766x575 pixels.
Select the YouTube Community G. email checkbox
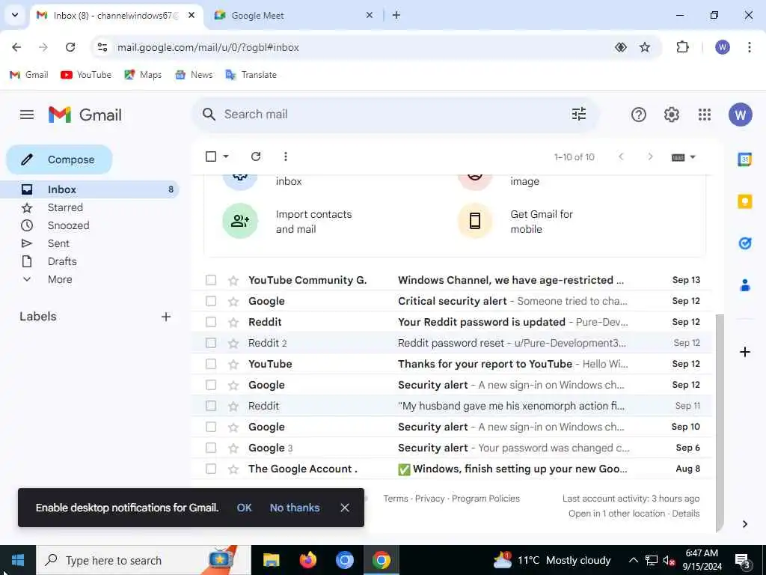(x=210, y=280)
